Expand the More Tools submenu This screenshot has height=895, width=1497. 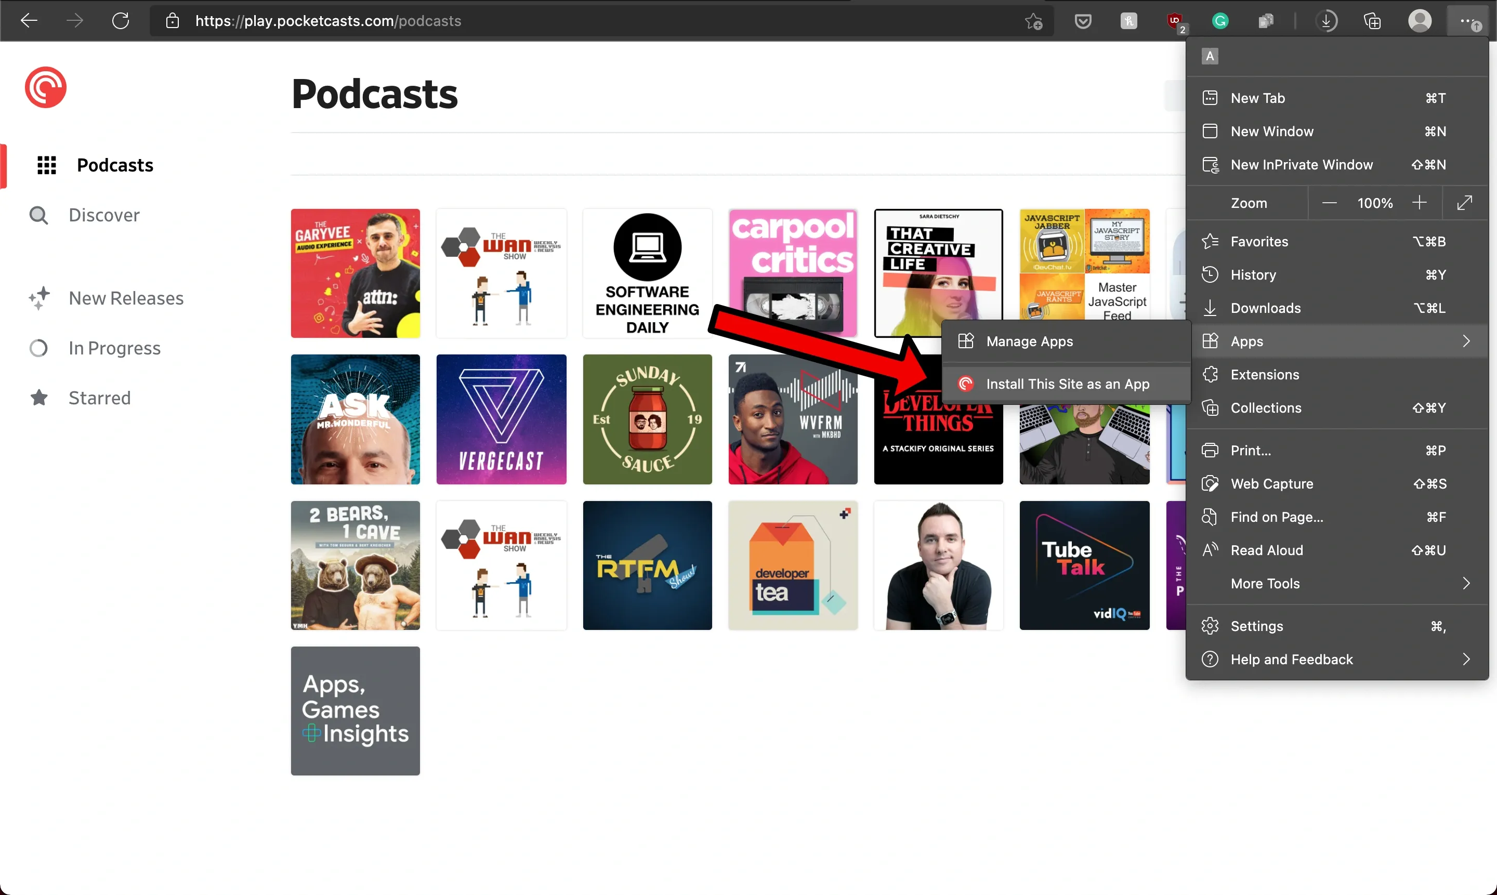coord(1466,583)
